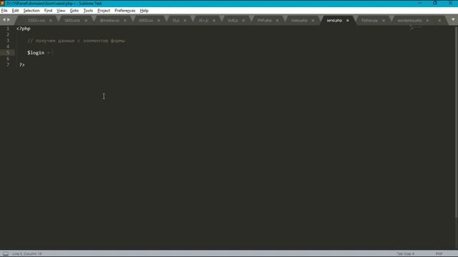This screenshot has width=458, height=257.
Task: Open the Tab Size selector
Action: click(x=406, y=254)
